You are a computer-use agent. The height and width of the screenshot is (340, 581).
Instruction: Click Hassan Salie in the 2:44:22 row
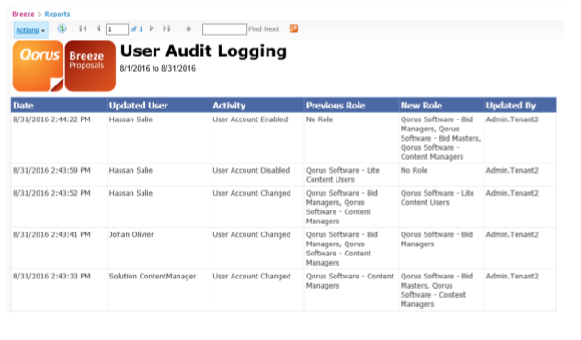click(131, 119)
